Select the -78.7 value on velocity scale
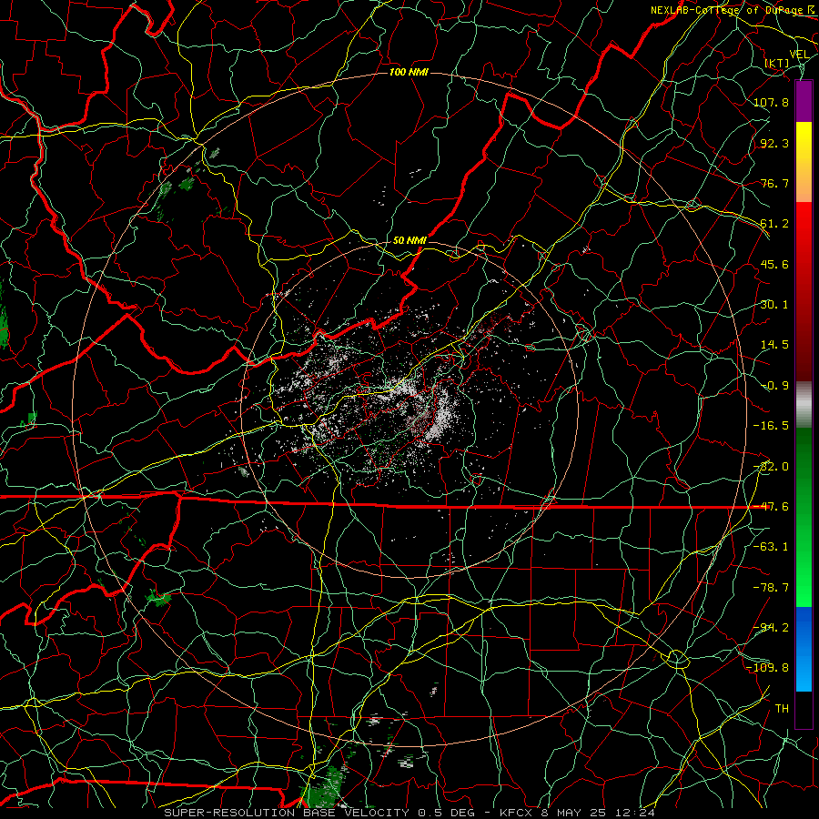Image resolution: width=819 pixels, height=819 pixels. tap(771, 588)
